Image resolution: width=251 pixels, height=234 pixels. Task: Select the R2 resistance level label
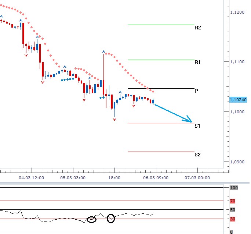coord(198,28)
